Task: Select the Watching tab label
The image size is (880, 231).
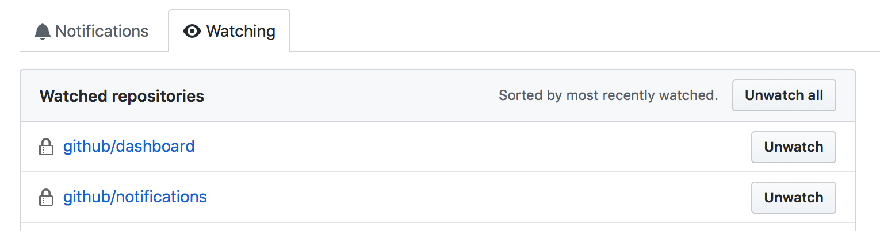Action: click(240, 31)
